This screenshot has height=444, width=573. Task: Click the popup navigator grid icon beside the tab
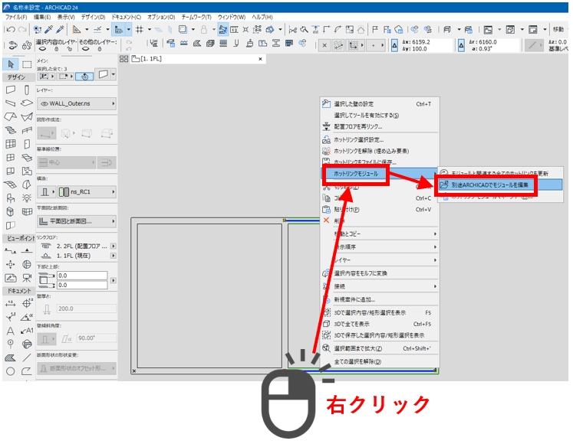[x=124, y=59]
